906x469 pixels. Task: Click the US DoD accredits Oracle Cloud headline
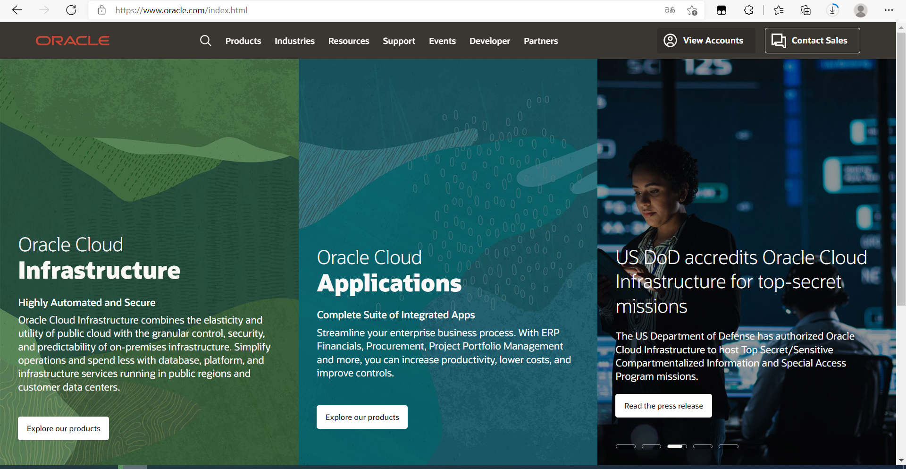(741, 282)
